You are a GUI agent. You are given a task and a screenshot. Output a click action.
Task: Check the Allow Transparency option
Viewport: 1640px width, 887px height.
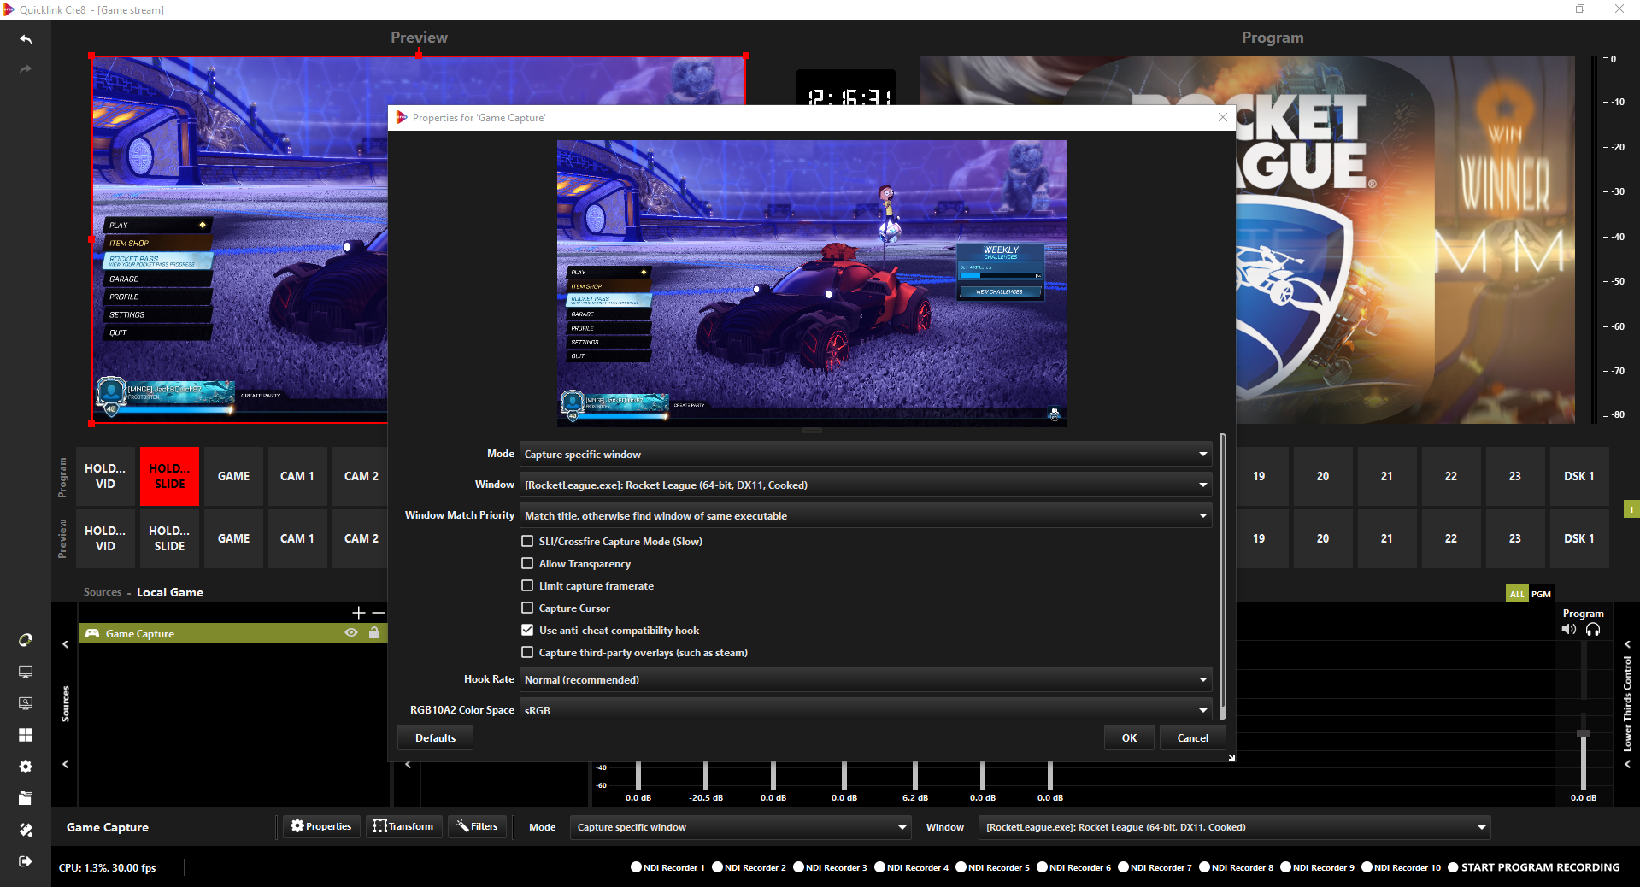pos(527,563)
